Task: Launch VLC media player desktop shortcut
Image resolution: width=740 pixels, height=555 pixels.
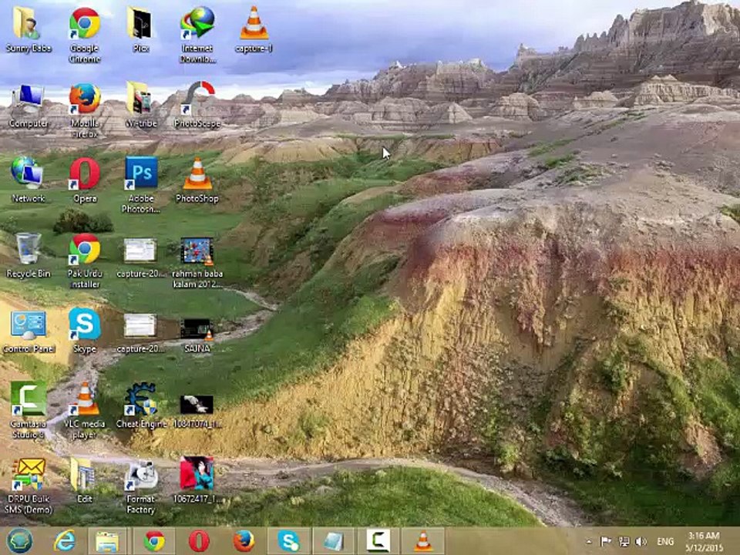Action: pos(85,411)
